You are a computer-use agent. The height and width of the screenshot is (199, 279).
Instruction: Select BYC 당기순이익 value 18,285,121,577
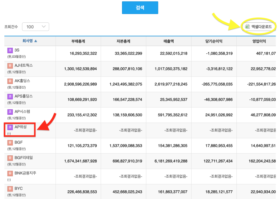point(219,192)
